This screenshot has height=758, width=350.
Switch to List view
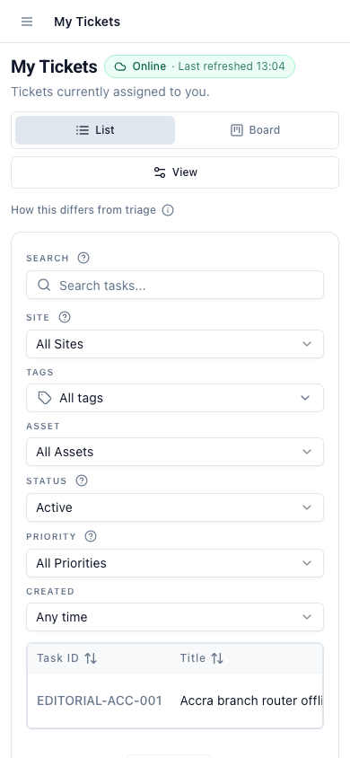coord(95,130)
